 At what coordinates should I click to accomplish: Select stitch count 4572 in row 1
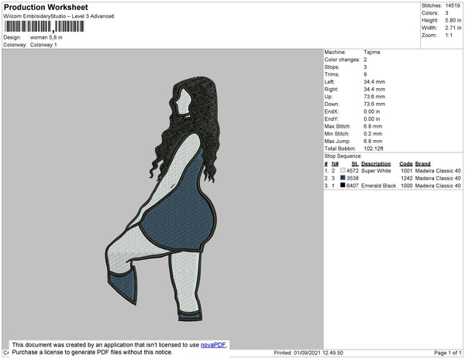353,171
